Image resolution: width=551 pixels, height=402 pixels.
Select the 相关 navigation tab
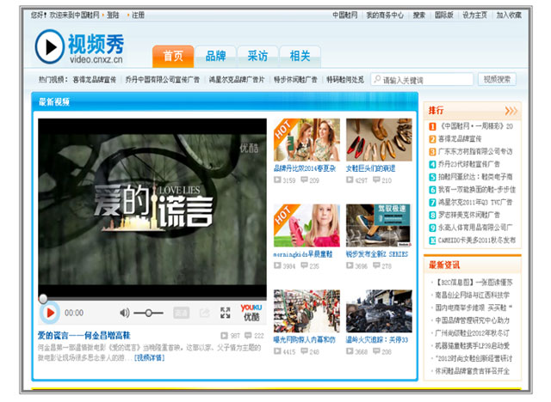pyautogui.click(x=300, y=57)
